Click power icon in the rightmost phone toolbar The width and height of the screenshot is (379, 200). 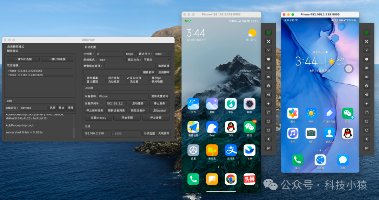tap(366, 86)
